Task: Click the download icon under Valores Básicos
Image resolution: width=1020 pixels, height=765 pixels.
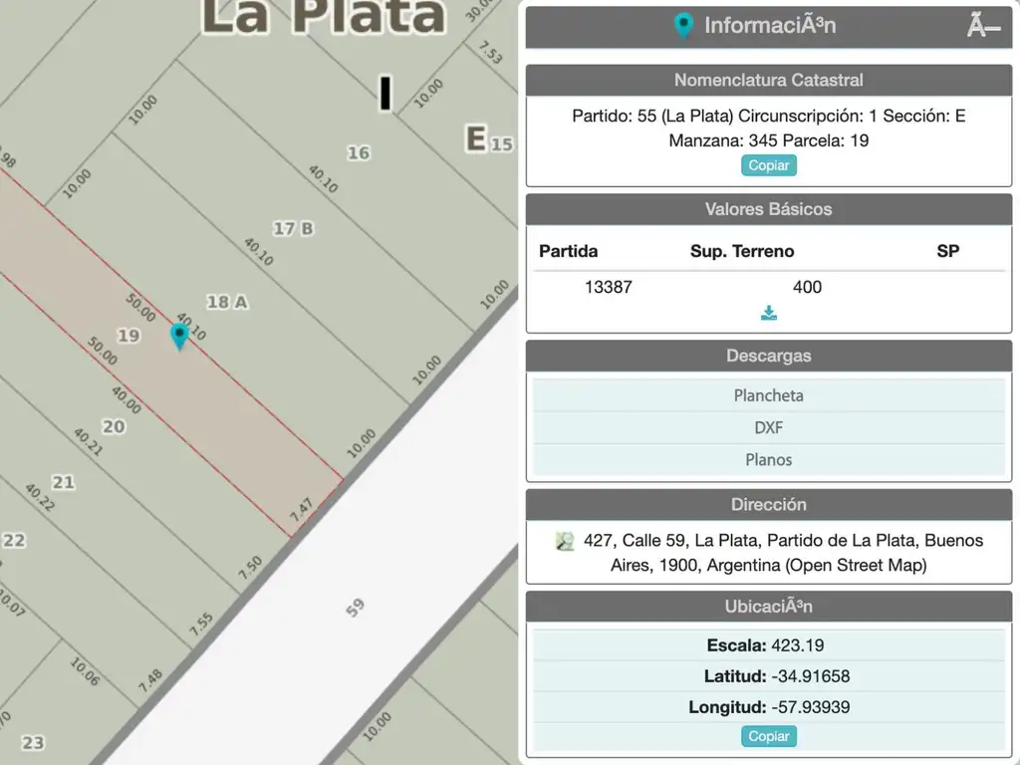Action: point(769,314)
